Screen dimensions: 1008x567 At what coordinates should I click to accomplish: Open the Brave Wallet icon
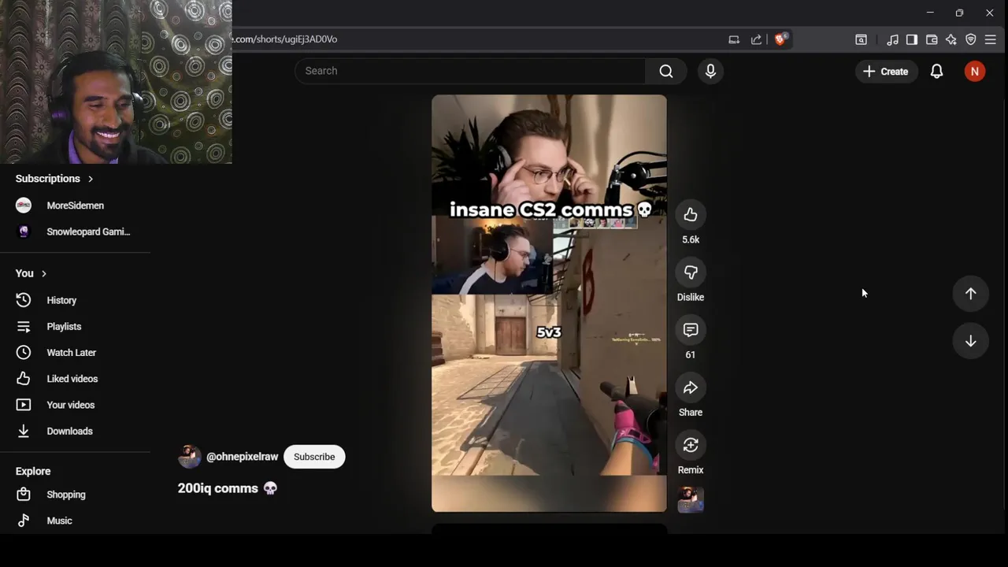point(932,39)
